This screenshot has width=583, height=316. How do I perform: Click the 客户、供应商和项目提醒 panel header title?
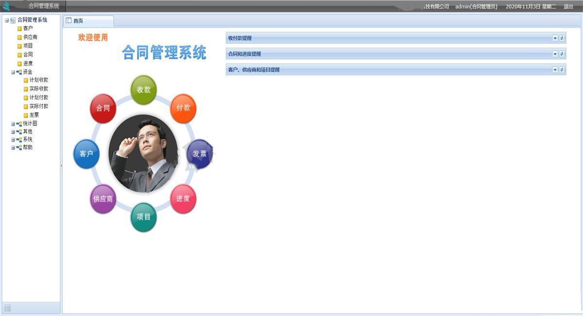(254, 70)
